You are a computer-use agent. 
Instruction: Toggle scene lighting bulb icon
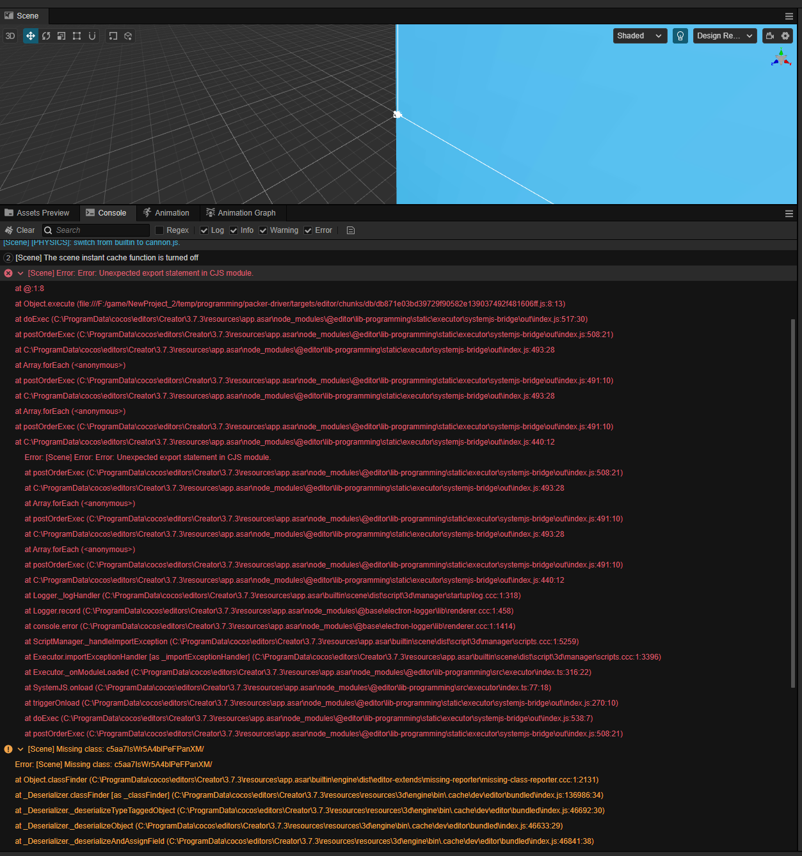point(680,36)
